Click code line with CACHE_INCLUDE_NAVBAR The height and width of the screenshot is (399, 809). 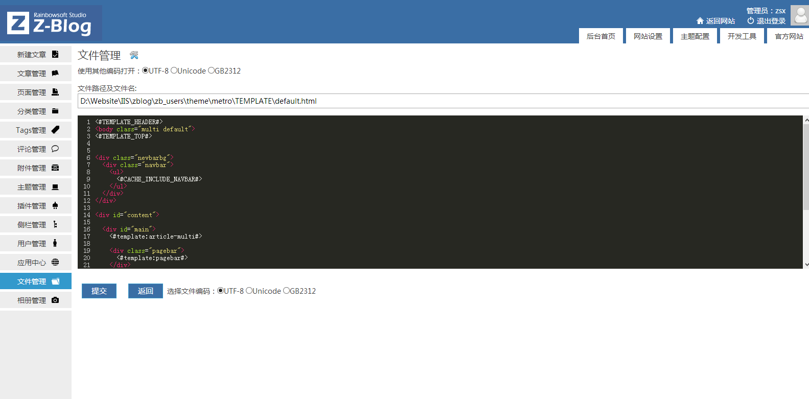(x=159, y=179)
